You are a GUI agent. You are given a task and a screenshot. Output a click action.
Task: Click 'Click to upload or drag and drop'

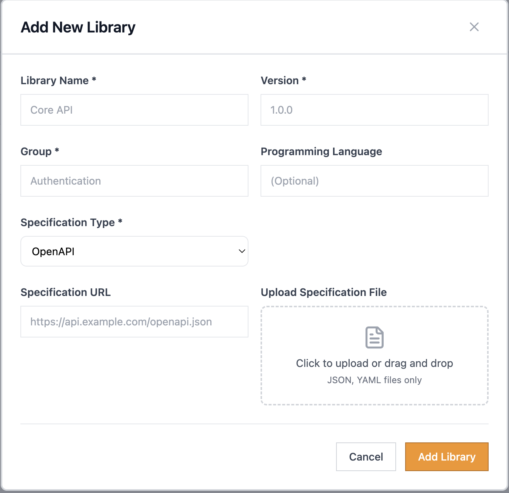coord(375,363)
